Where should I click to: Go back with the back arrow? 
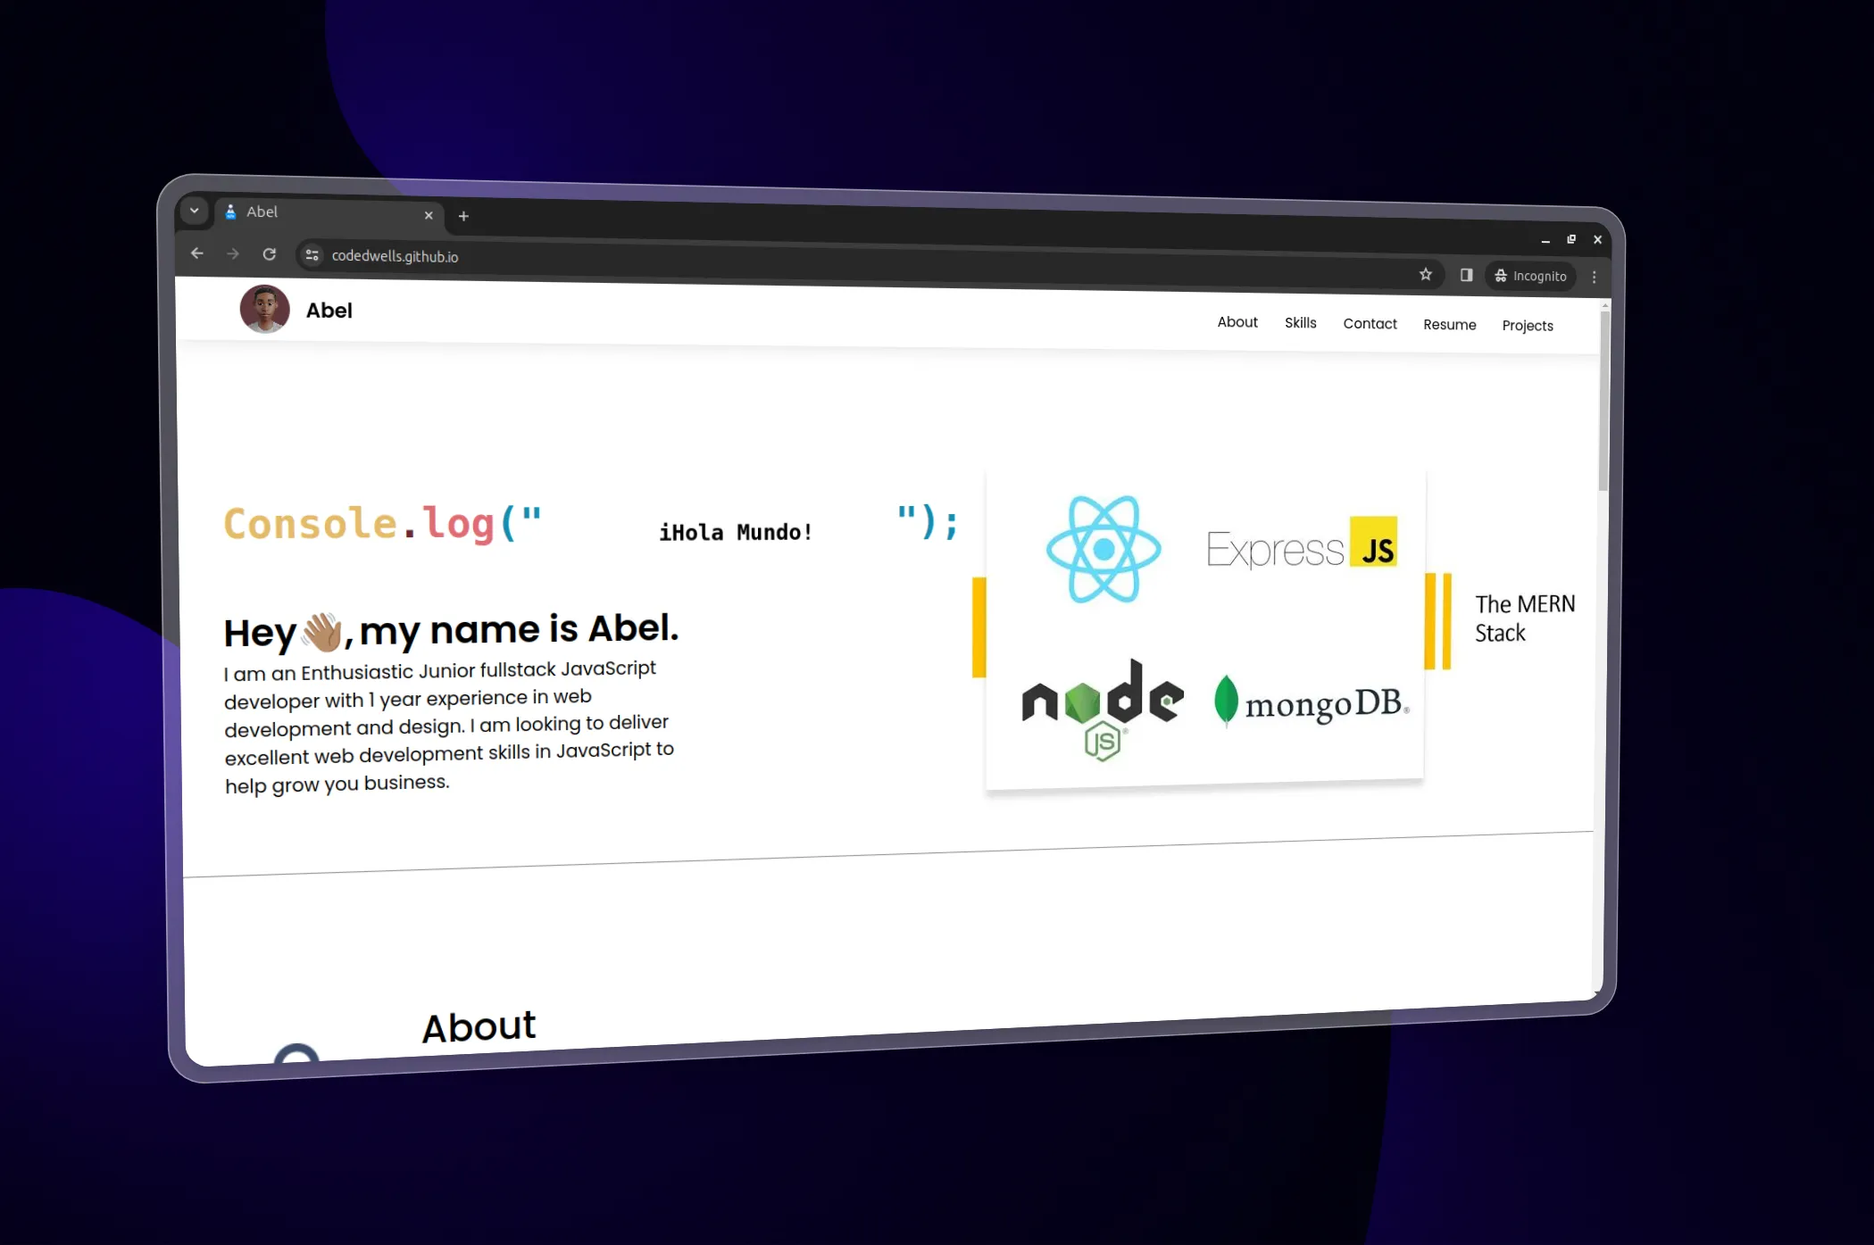click(197, 253)
